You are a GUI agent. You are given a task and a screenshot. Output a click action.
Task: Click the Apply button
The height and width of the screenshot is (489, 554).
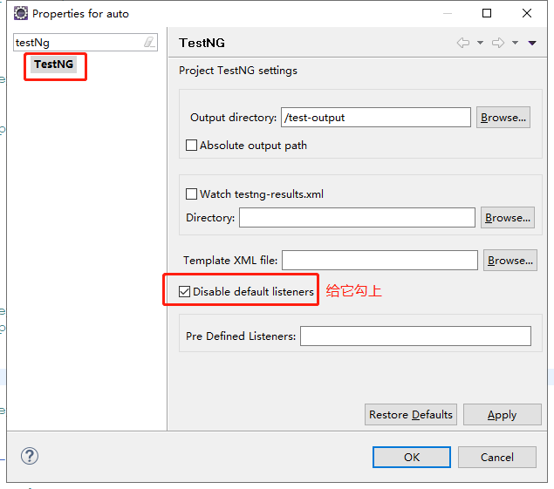(502, 415)
